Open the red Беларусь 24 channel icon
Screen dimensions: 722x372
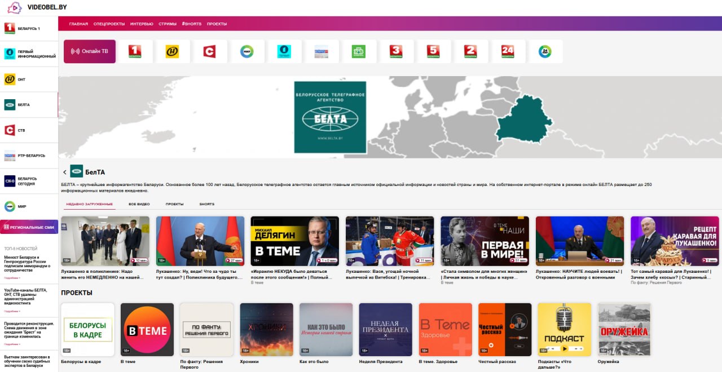coord(508,52)
